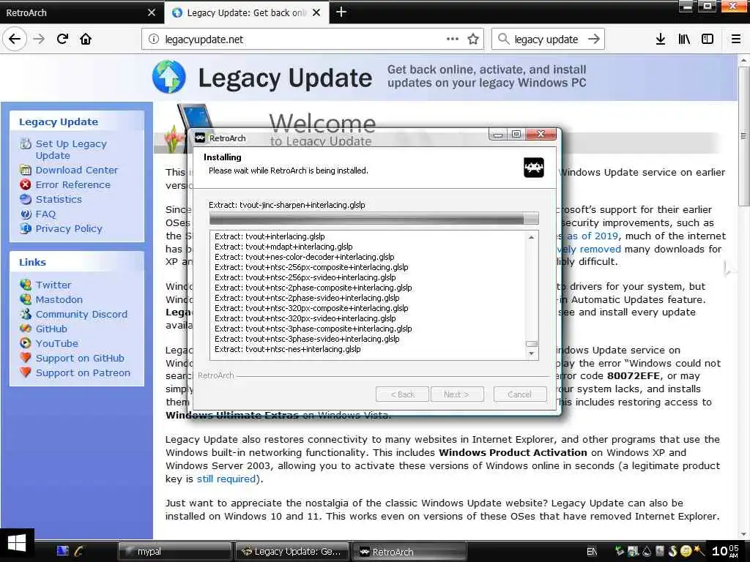Viewport: 750px width, 562px height.
Task: Click the magic wand tray icon
Action: point(699,551)
